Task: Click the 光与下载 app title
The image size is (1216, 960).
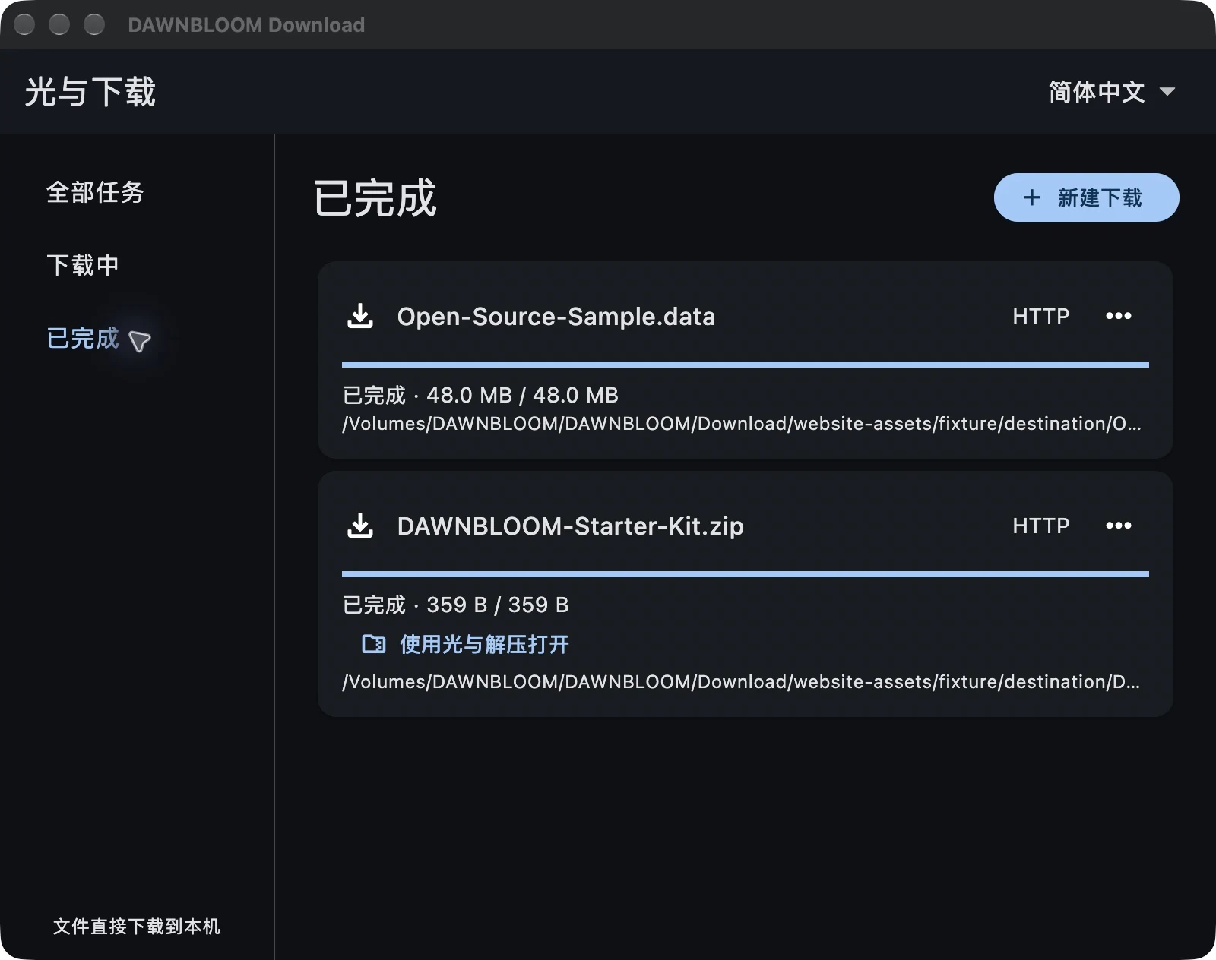Action: [90, 92]
